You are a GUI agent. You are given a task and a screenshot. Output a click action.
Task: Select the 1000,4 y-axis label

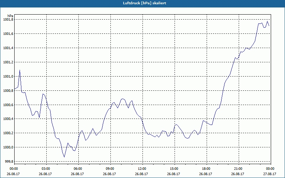pos(8,119)
